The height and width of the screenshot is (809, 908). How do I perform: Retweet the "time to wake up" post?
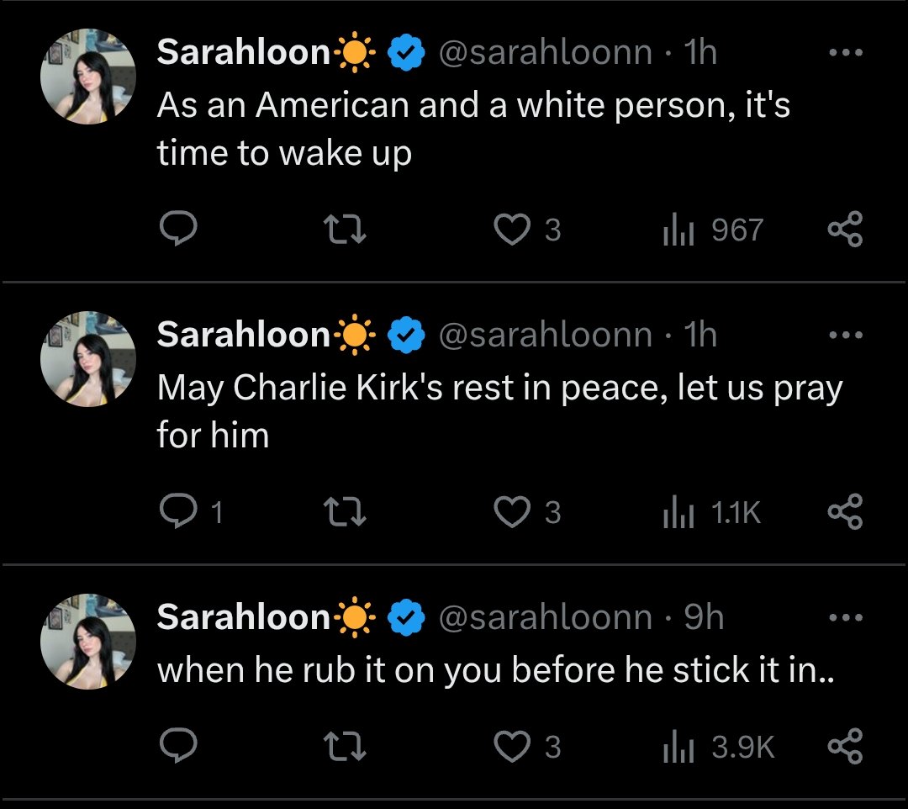[x=345, y=230]
